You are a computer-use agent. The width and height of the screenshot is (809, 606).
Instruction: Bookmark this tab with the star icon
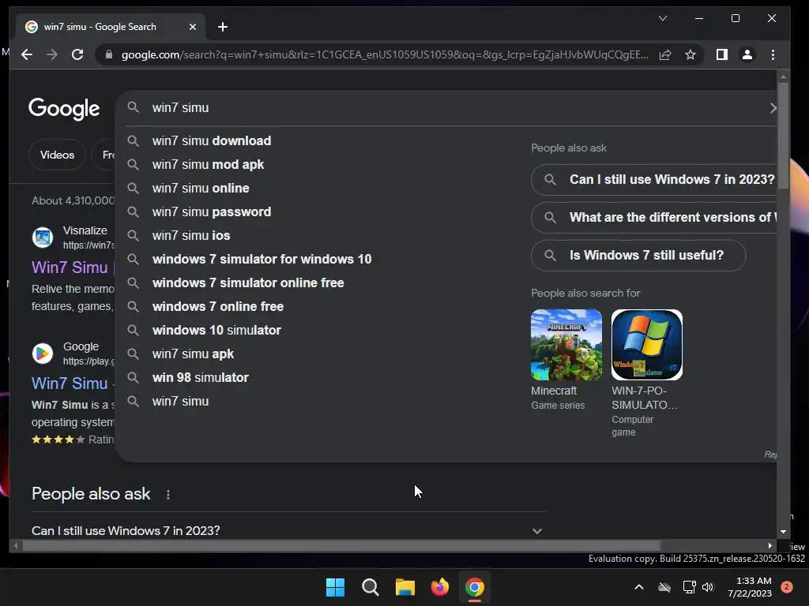coord(690,54)
